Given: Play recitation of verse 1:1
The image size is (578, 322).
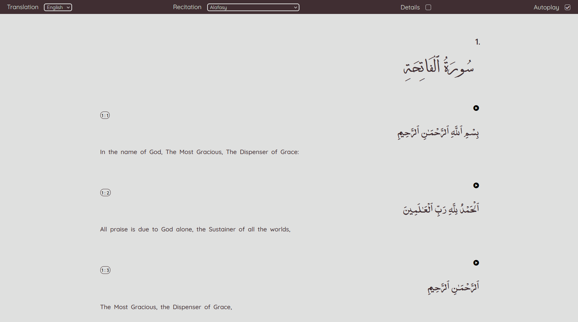Looking at the screenshot, I should click(476, 108).
